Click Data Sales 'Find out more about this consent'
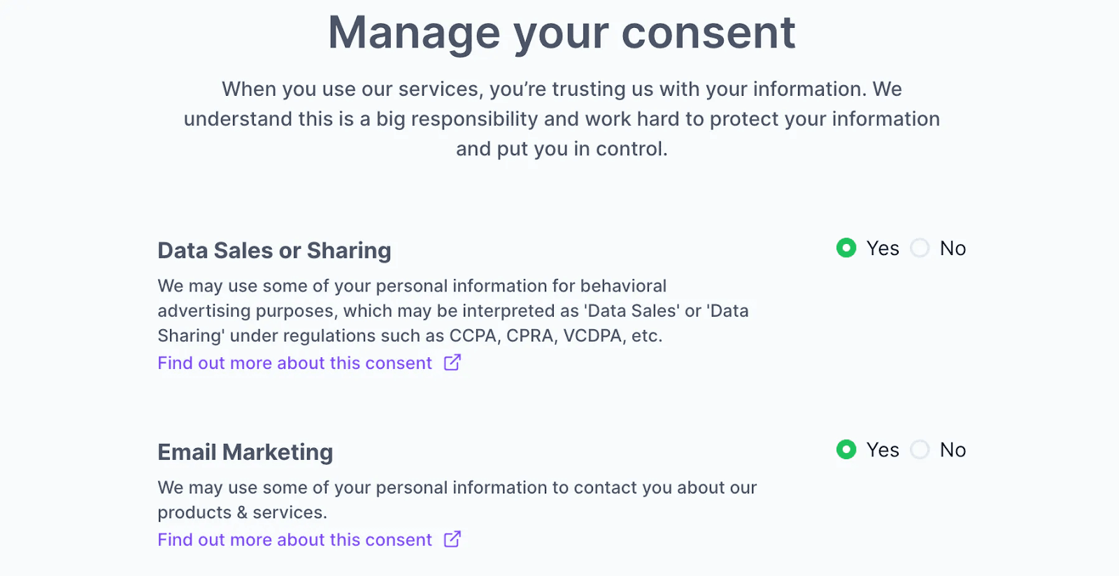 point(294,363)
